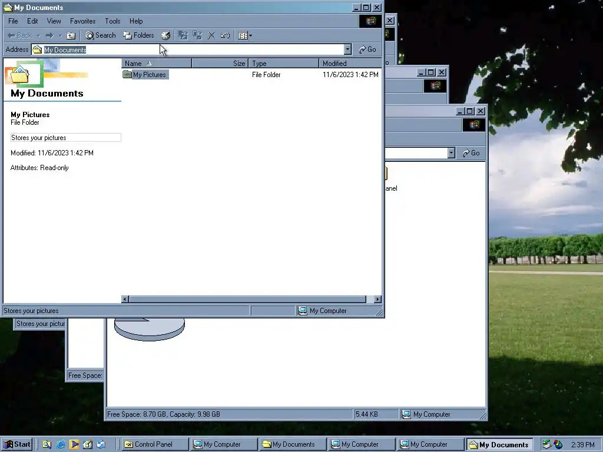Click the first system tray network icon
The height and width of the screenshot is (452, 603).
click(x=547, y=444)
